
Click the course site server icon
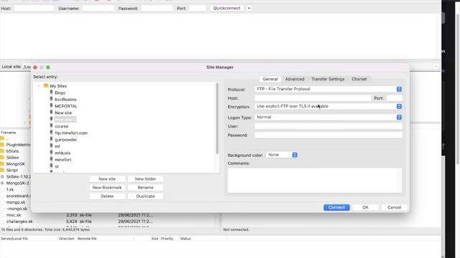point(51,126)
